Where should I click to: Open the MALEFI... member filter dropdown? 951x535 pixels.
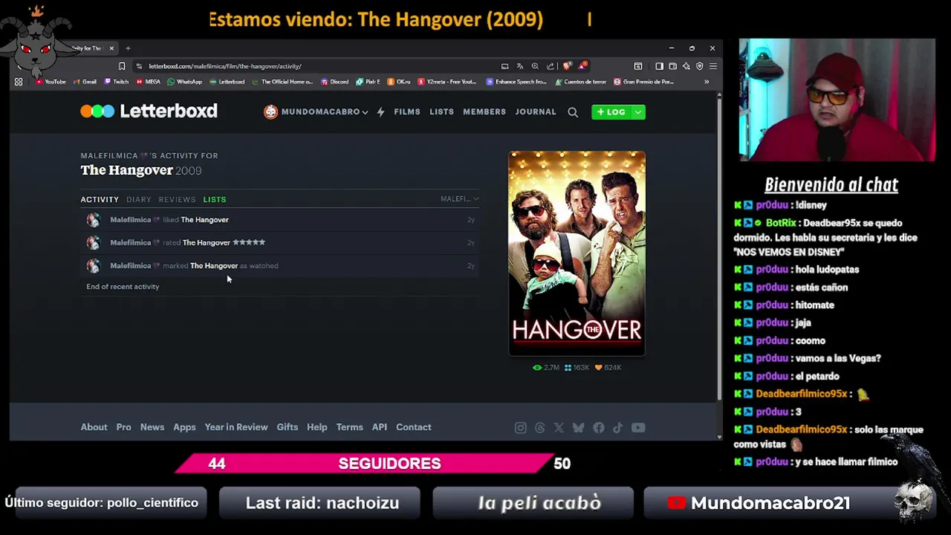click(460, 199)
